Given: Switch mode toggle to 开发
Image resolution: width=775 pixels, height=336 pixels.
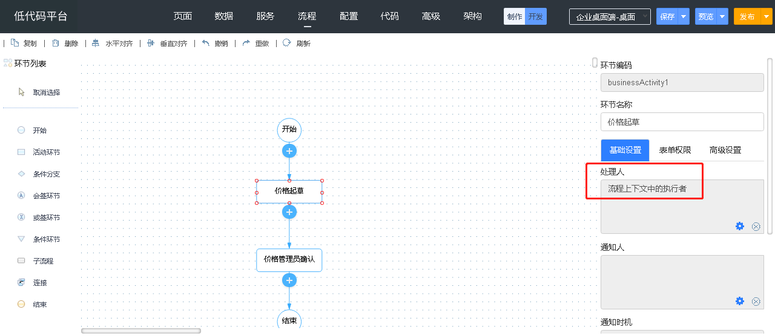Looking at the screenshot, I should tap(535, 16).
